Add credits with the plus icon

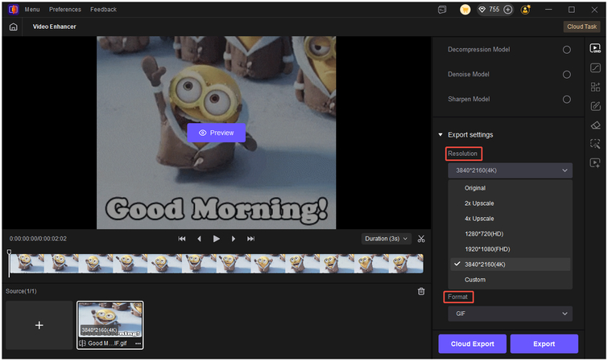click(507, 10)
